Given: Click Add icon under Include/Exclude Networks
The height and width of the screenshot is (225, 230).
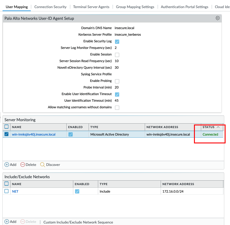Looking at the screenshot, I should (x=7, y=222).
